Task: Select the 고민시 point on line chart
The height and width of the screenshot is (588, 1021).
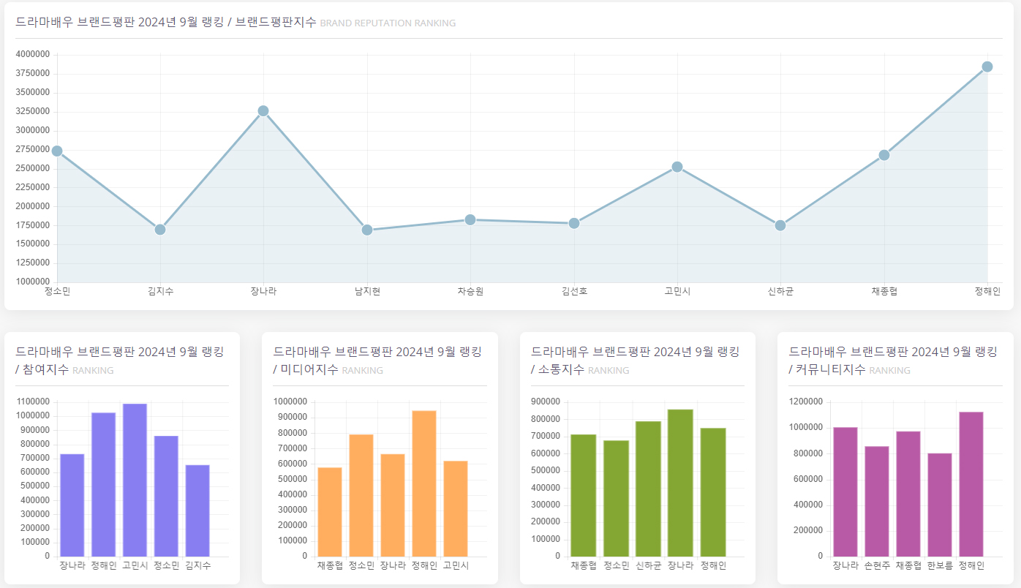Action: coord(677,167)
